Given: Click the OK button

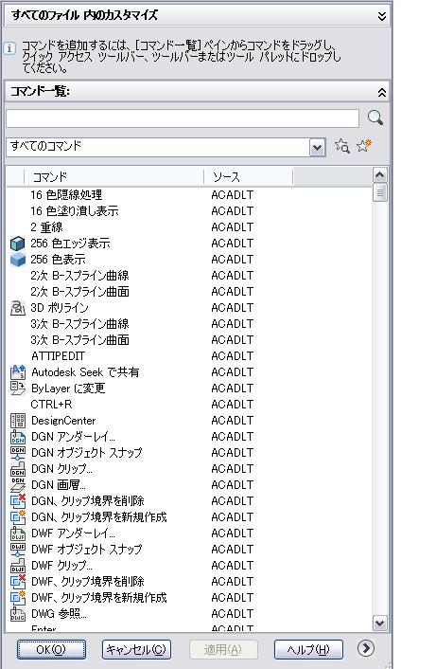Looking at the screenshot, I should [51, 649].
